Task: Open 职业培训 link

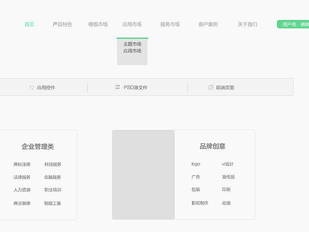Action: click(53, 190)
